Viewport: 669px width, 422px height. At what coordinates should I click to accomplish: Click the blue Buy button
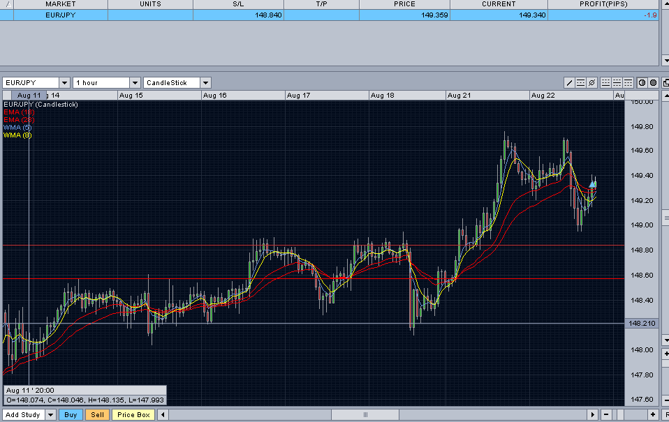[x=71, y=415]
